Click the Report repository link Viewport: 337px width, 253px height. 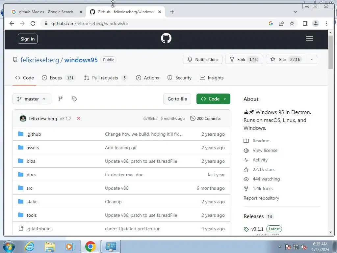(x=261, y=198)
